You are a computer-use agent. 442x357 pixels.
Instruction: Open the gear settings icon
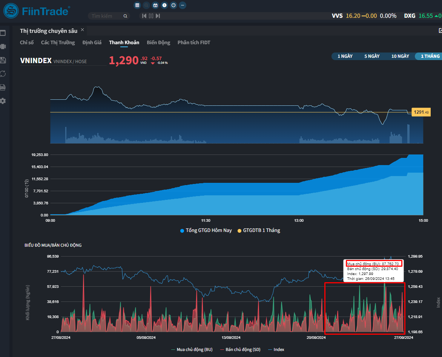click(x=3, y=101)
